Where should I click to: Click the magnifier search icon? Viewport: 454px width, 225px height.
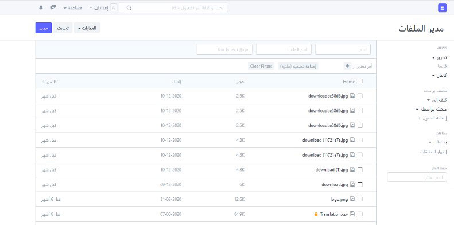tap(129, 8)
